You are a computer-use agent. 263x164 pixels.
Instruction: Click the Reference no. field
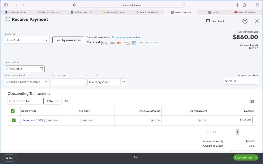point(69,82)
